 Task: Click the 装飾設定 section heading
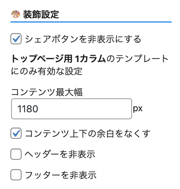pos(41,14)
